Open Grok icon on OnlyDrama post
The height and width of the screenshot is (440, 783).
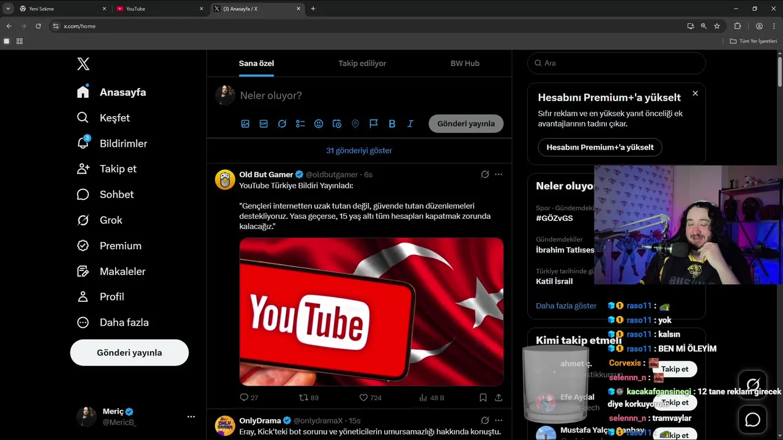click(485, 420)
